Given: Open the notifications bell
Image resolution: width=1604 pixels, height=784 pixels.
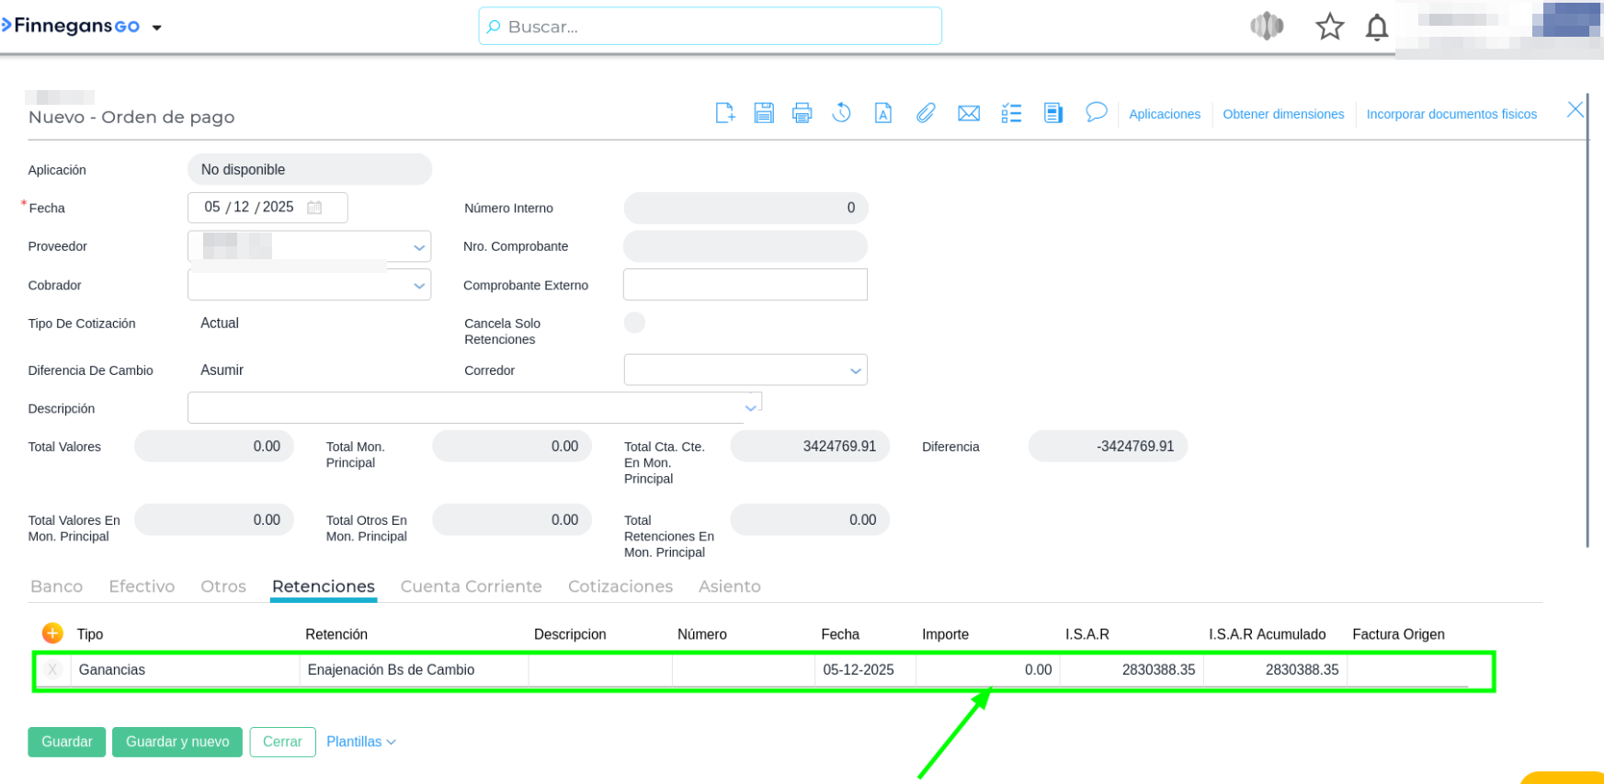Looking at the screenshot, I should (x=1376, y=28).
